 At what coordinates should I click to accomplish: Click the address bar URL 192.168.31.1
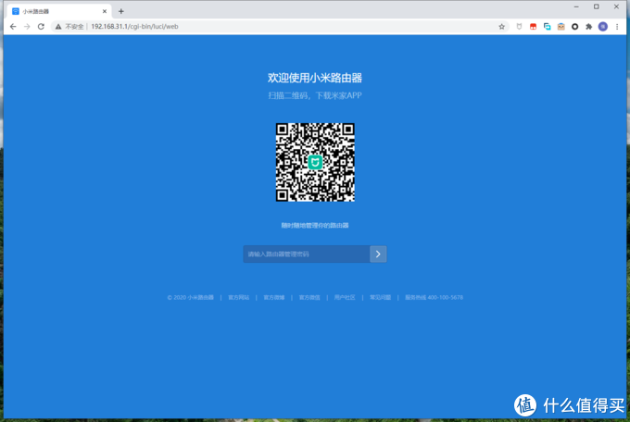click(x=134, y=27)
